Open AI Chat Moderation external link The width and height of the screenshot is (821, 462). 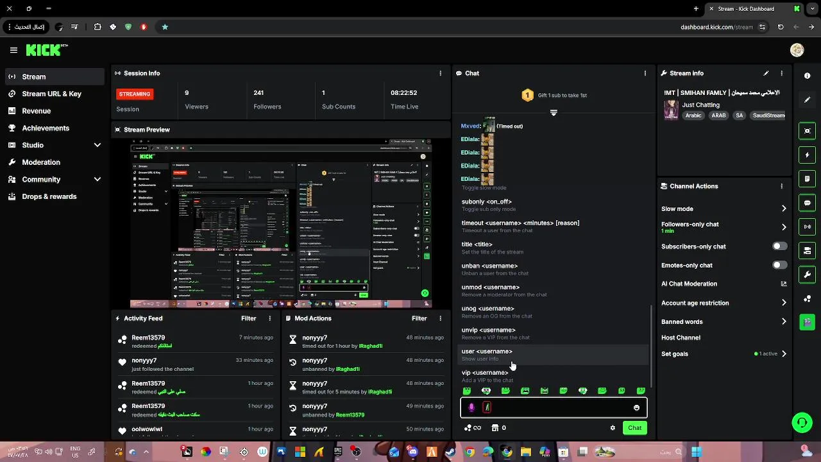coord(783,284)
